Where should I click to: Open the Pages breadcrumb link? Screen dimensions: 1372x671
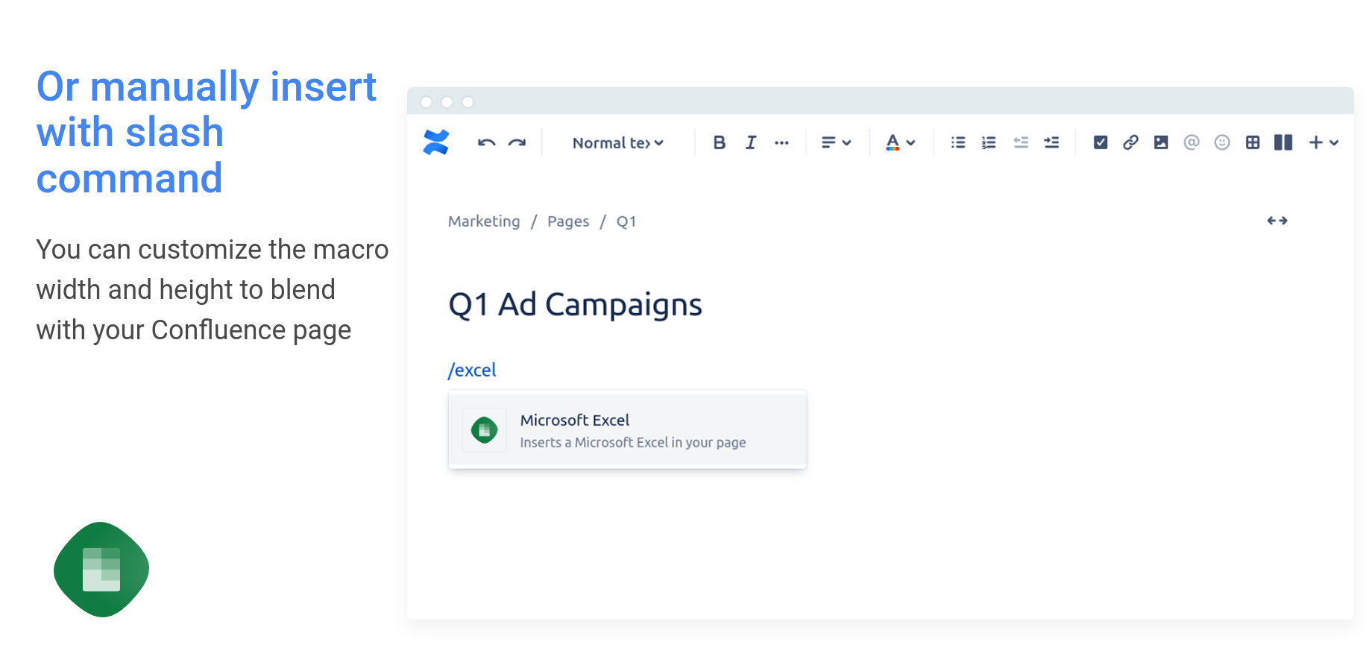(568, 221)
